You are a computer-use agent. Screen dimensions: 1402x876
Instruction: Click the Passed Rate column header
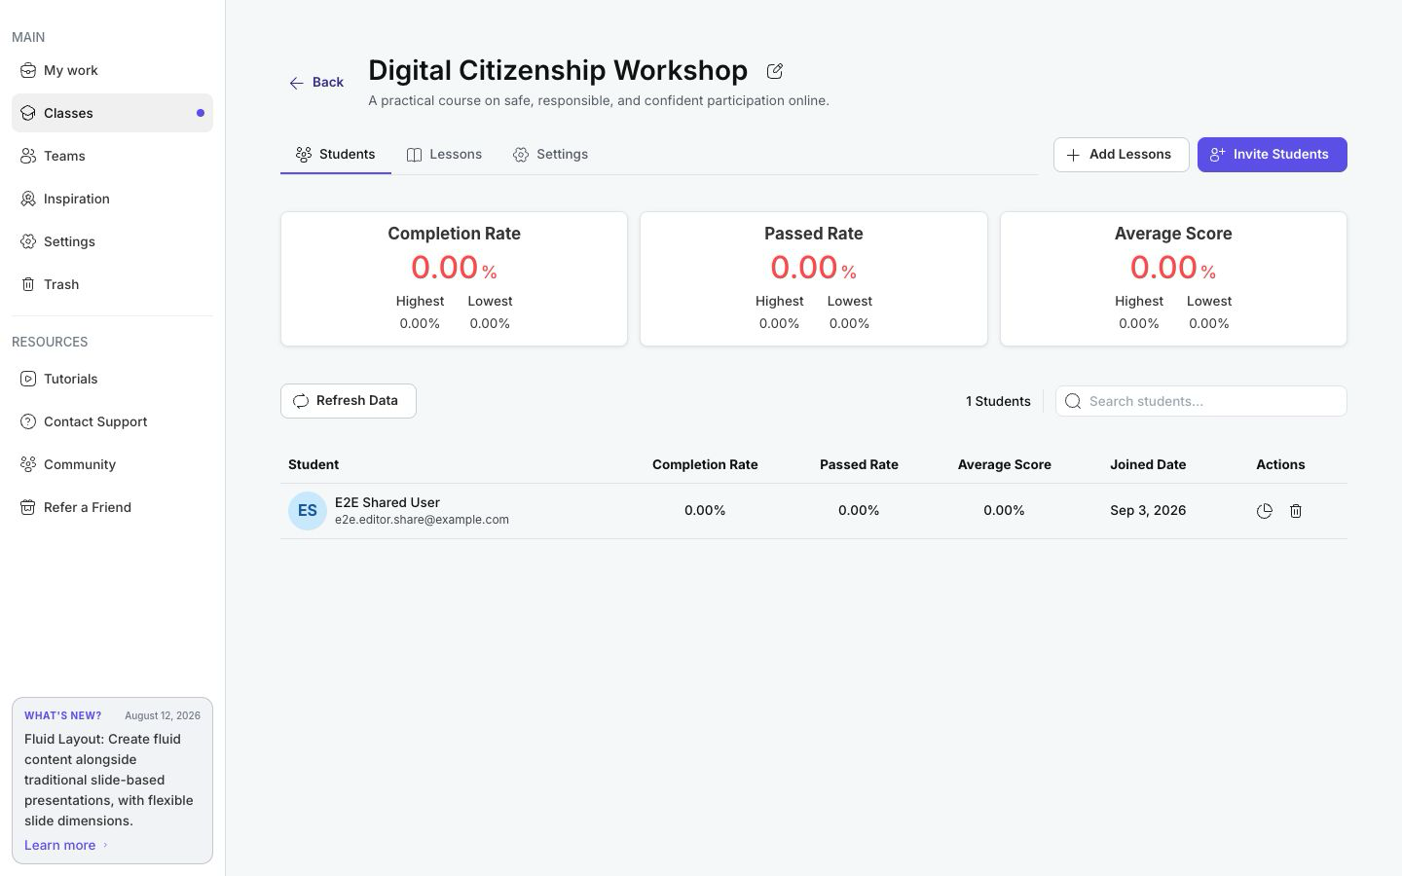[859, 464]
